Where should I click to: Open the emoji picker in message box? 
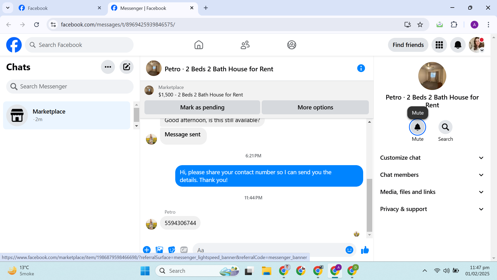tap(349, 250)
